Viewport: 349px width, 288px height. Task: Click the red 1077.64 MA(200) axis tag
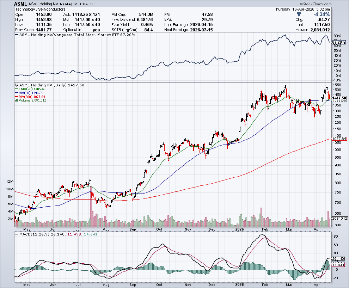[x=339, y=139]
